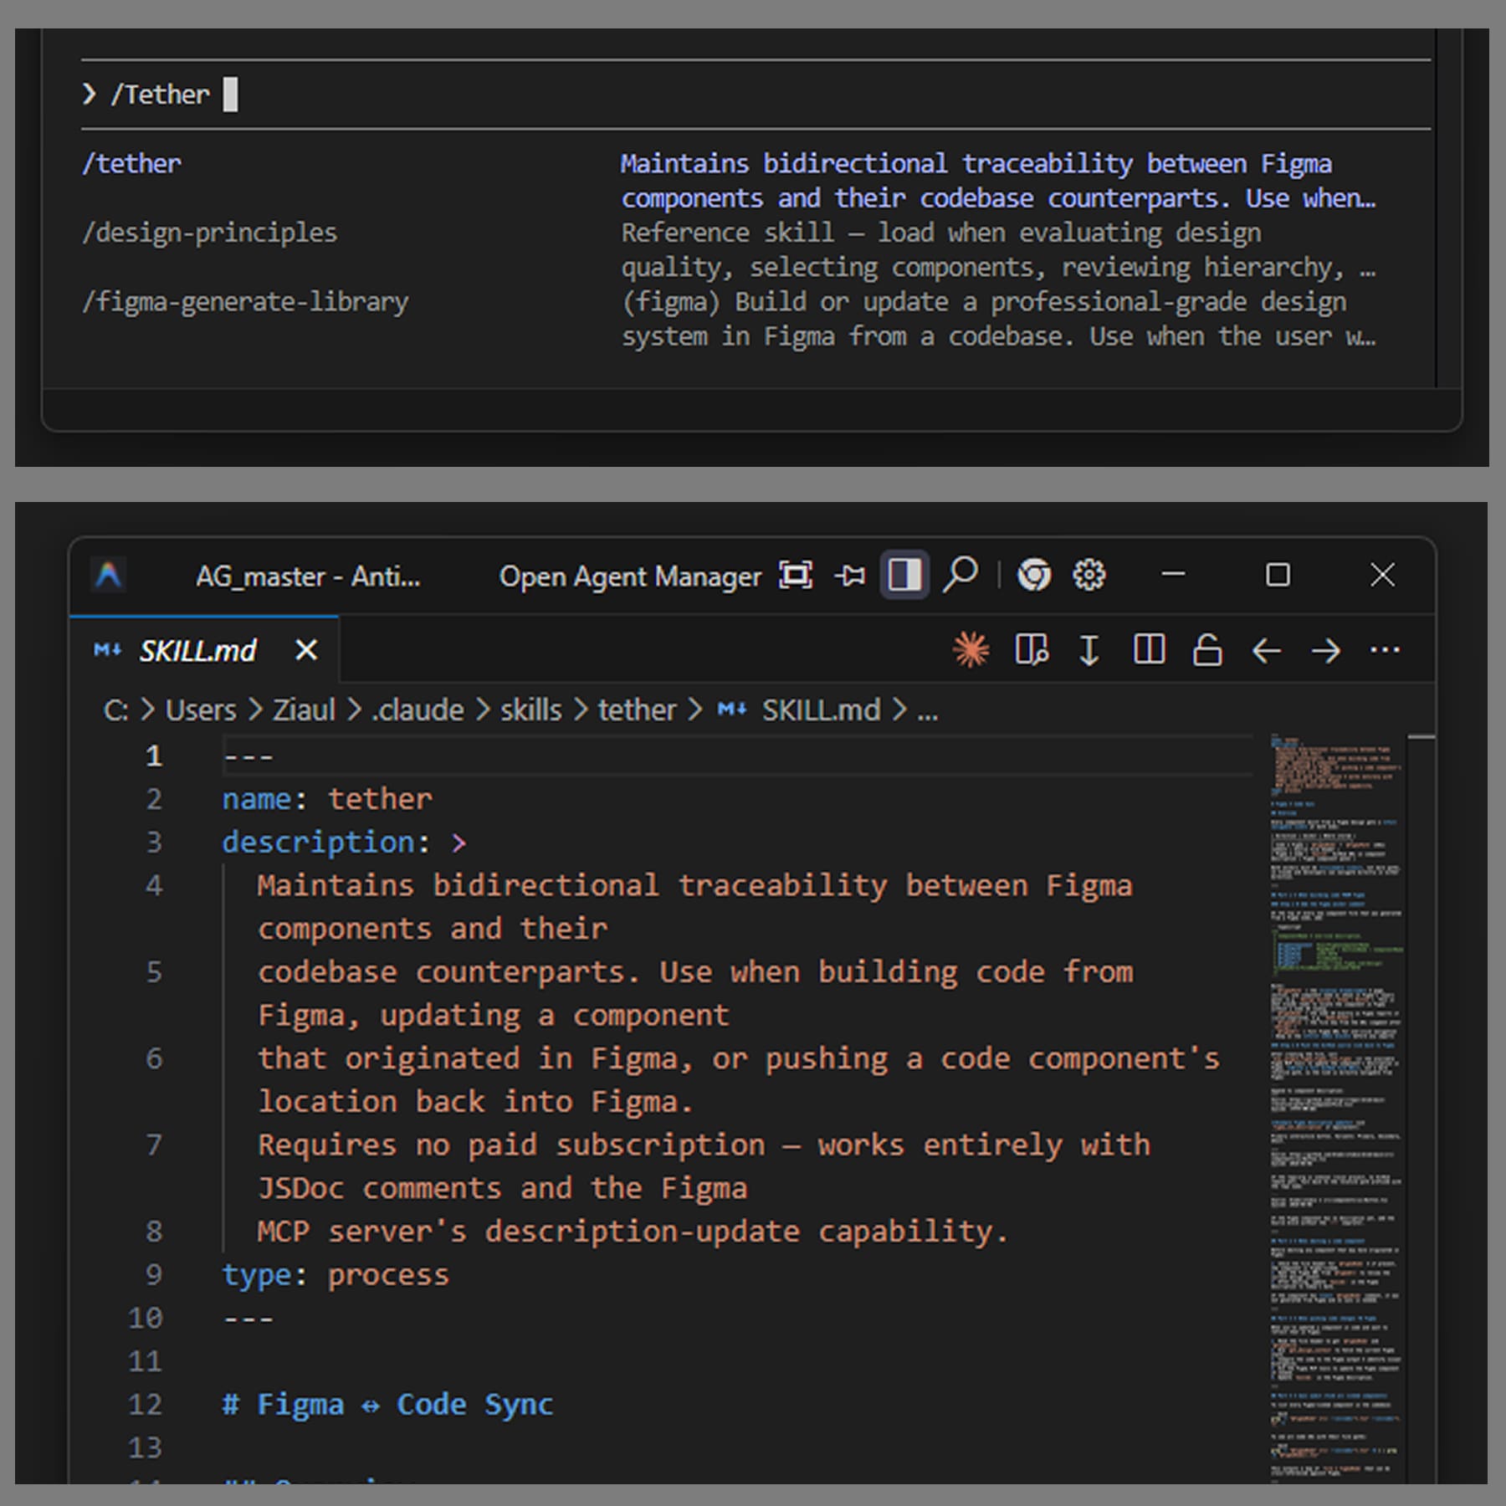Screen dimensions: 1506x1506
Task: Click the 'name: tether' line
Action: coord(327,799)
